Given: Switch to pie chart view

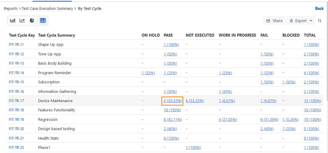Looking at the screenshot, I should (32, 21).
